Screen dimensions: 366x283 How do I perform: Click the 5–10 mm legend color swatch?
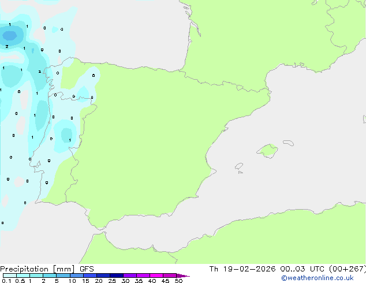63,275
